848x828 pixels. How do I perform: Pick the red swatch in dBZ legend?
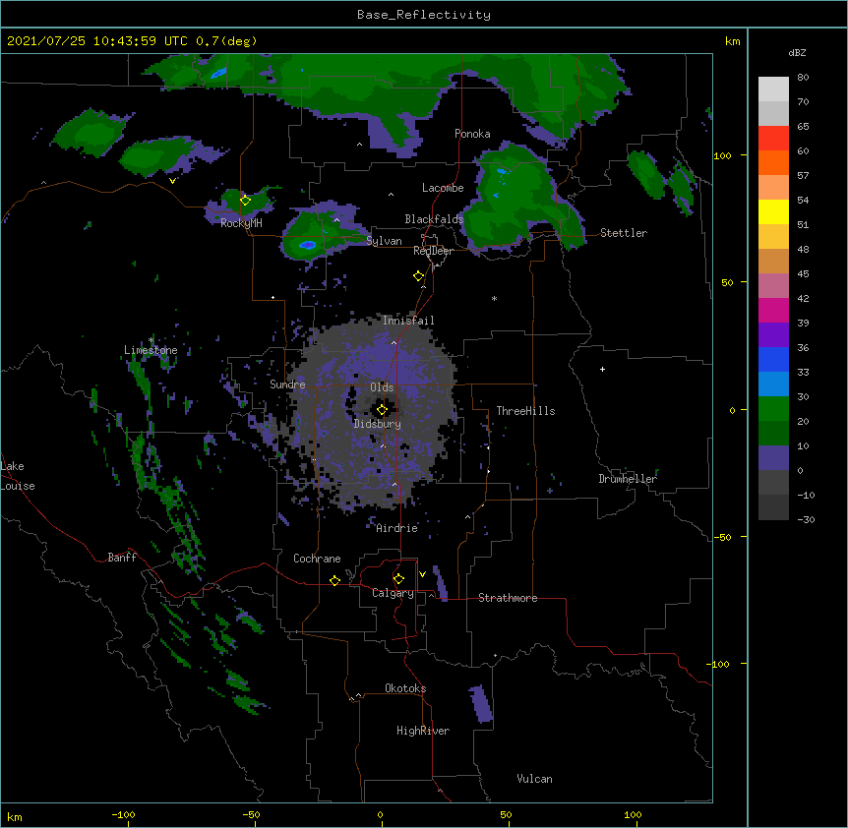click(773, 139)
